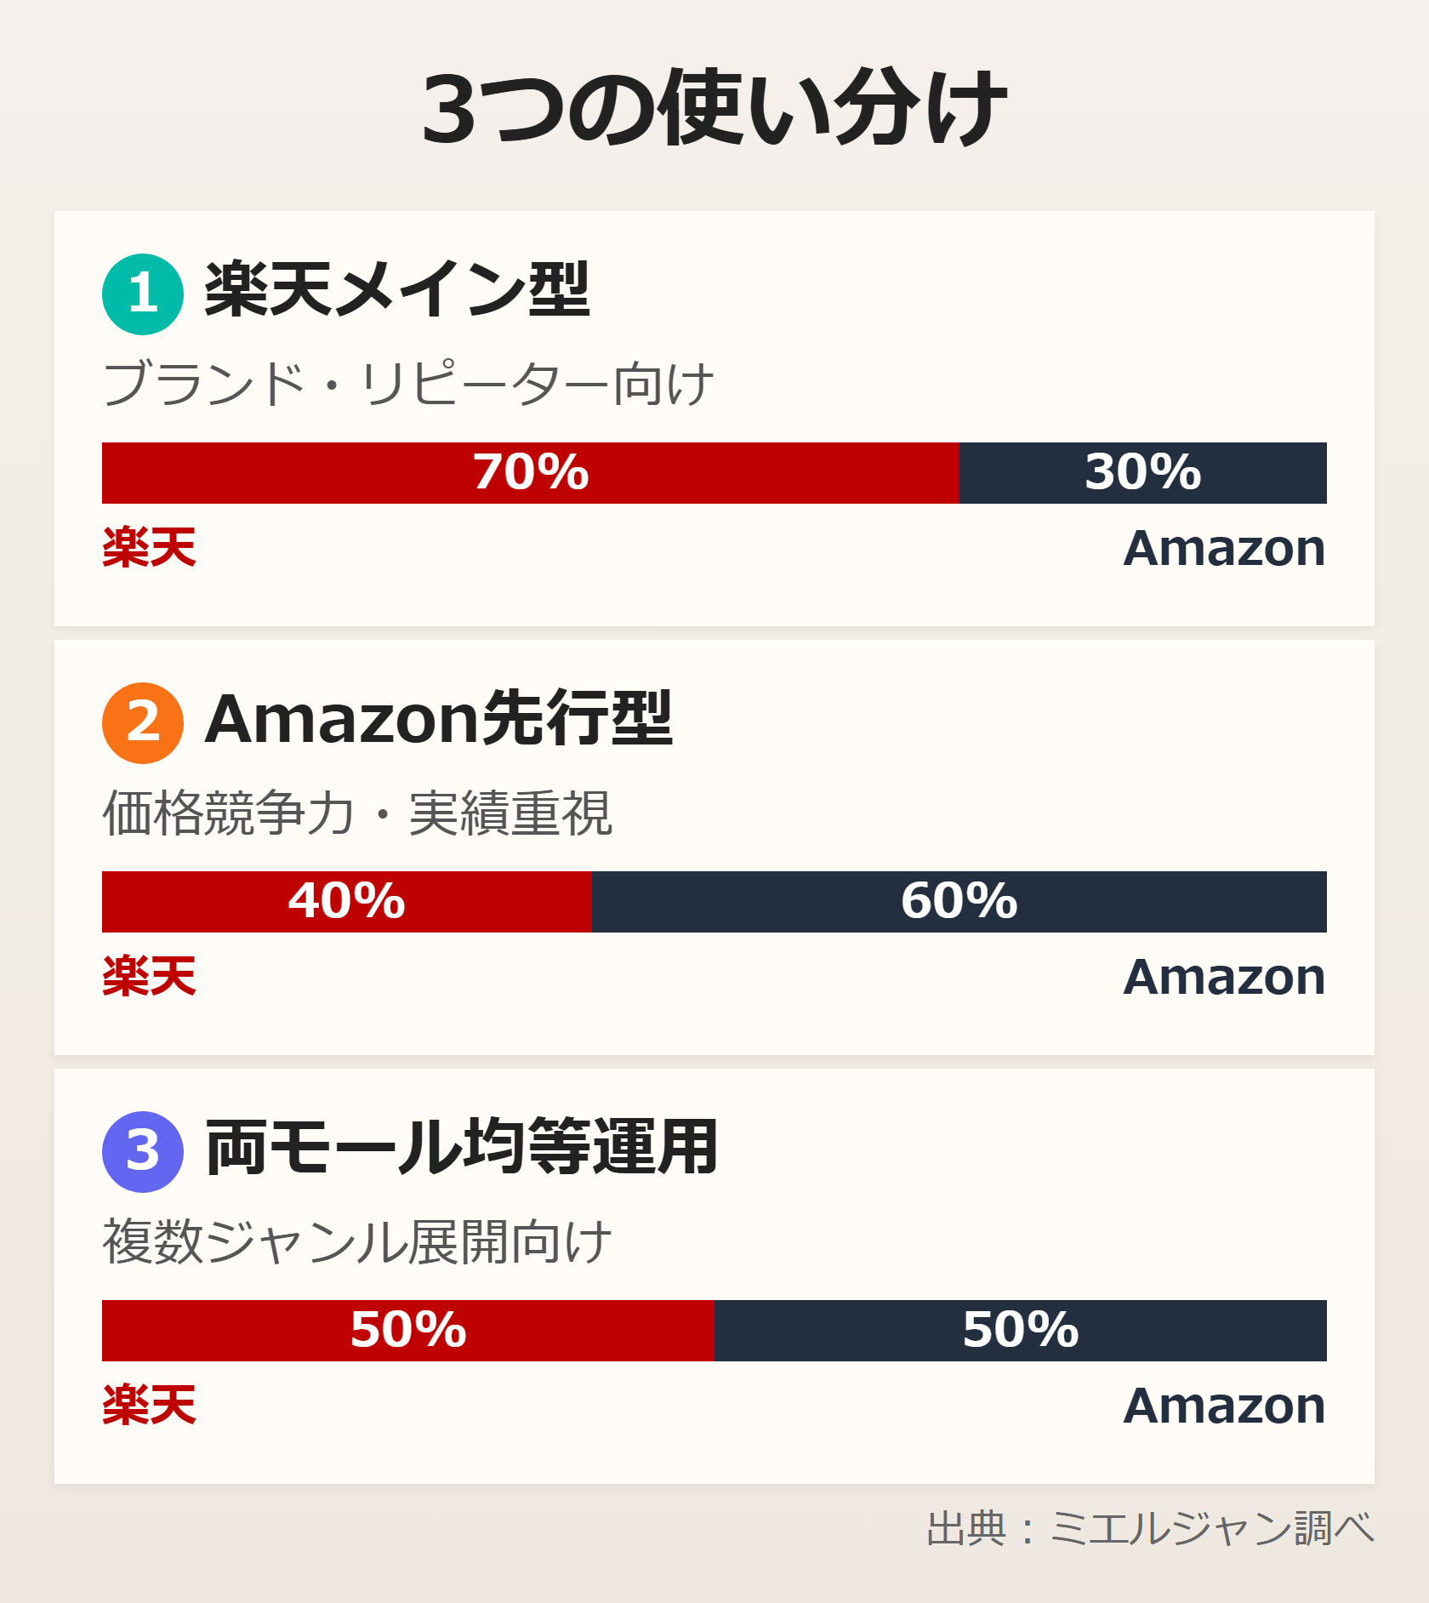Screen dimensions: 1429x1603
Task: Click the 価格競争力・実績重視 subtitle
Action: coord(357,813)
